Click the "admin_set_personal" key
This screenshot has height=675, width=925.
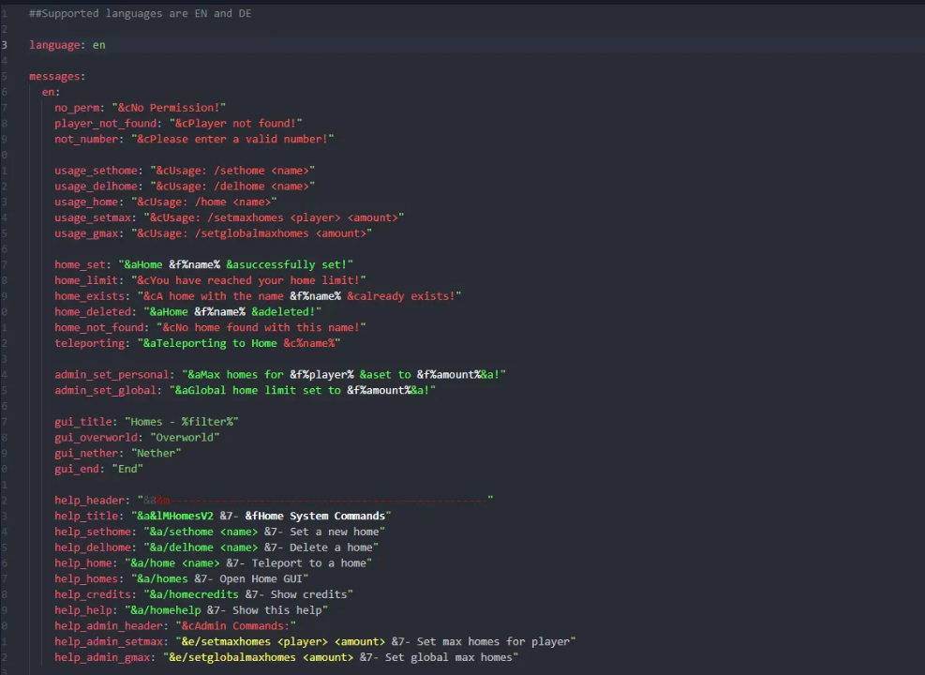click(x=112, y=375)
